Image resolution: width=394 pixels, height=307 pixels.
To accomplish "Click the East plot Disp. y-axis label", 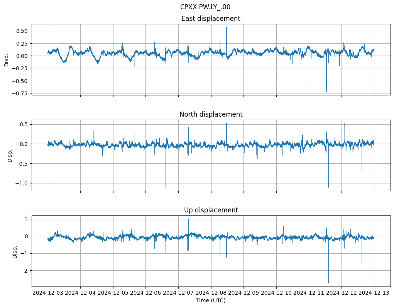I will [6, 59].
